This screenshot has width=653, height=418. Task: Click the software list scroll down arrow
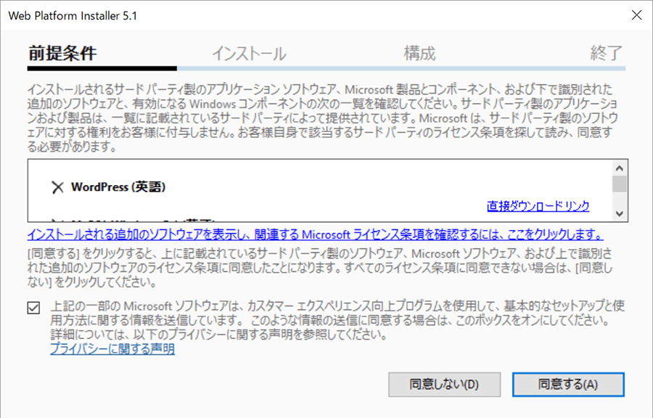[x=620, y=213]
